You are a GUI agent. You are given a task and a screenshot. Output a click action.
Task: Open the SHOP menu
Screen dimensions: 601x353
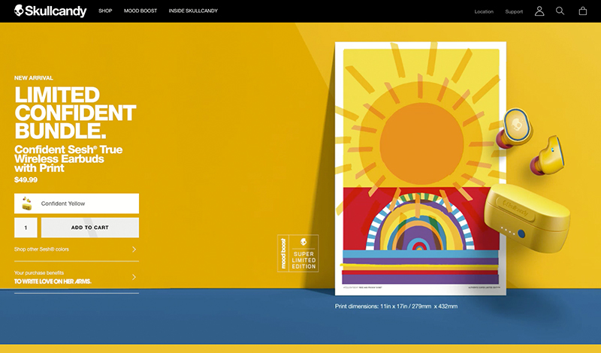[105, 11]
